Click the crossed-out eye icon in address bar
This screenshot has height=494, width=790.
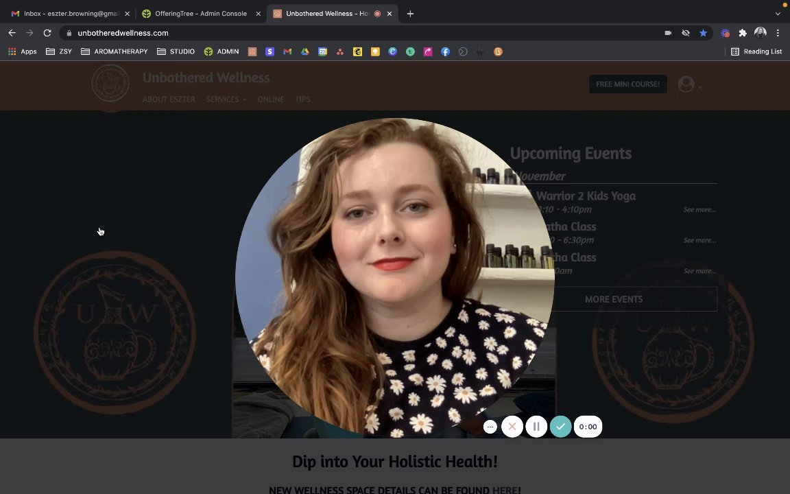pyautogui.click(x=686, y=33)
